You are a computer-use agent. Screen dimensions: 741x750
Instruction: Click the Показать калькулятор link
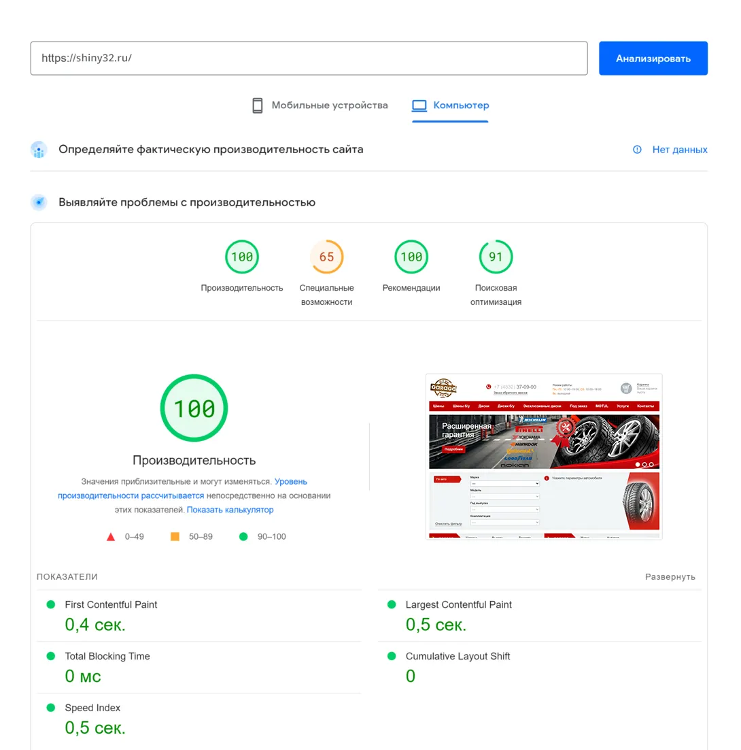pyautogui.click(x=230, y=510)
